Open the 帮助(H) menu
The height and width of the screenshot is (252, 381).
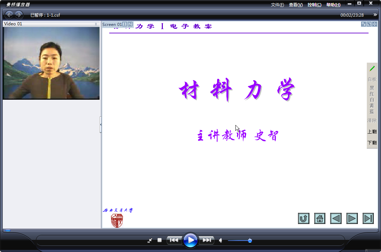[x=333, y=5]
